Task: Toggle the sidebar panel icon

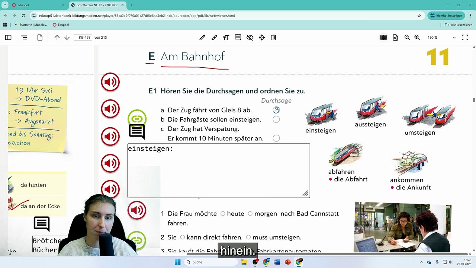Action: (8, 38)
